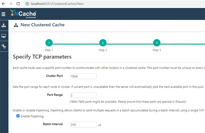Go to Step 3 circle
Screen dimensions: 205x133
click(x=157, y=43)
